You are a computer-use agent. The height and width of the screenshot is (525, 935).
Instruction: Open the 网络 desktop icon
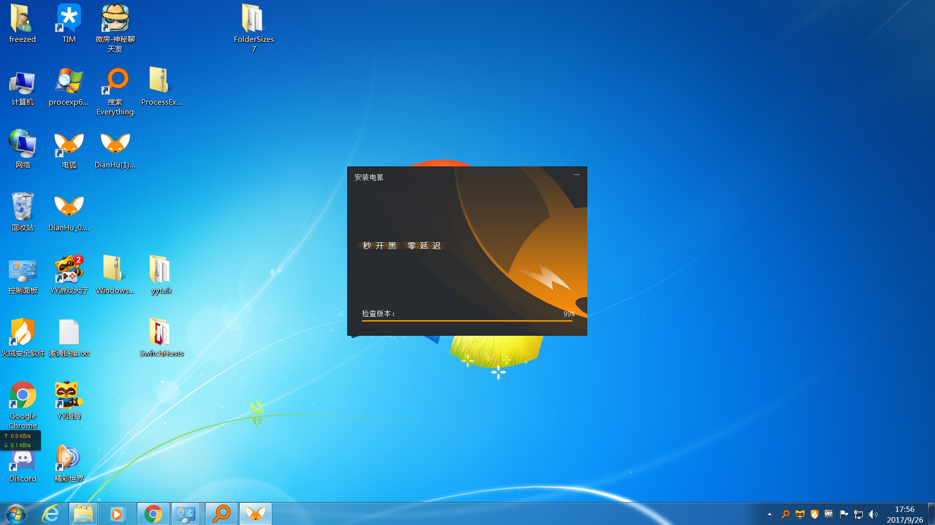click(x=22, y=150)
